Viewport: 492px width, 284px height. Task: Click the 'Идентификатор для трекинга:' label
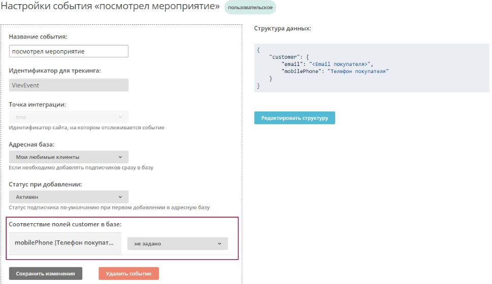55,70
